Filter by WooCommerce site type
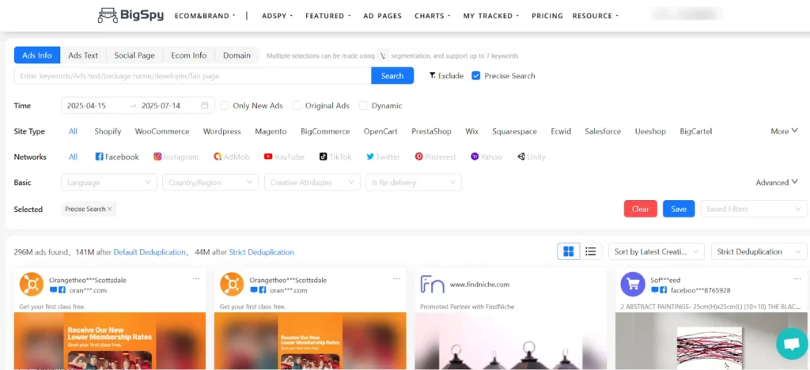The height and width of the screenshot is (370, 810). click(162, 131)
